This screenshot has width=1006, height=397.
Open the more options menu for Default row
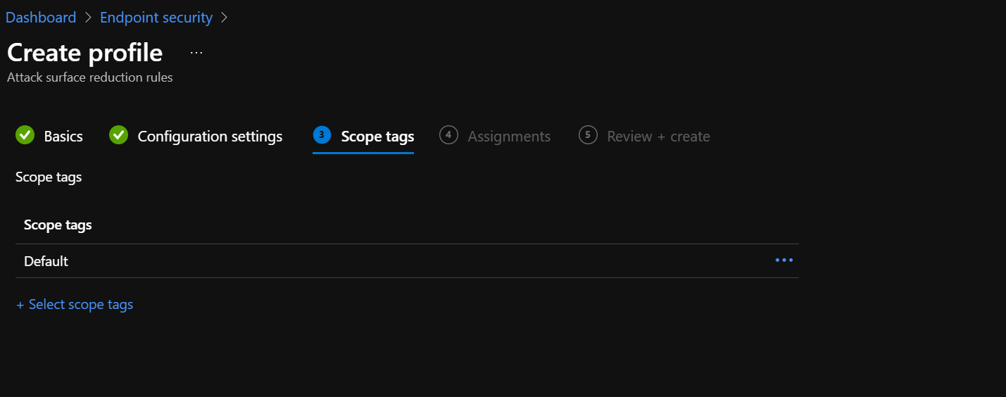tap(784, 260)
